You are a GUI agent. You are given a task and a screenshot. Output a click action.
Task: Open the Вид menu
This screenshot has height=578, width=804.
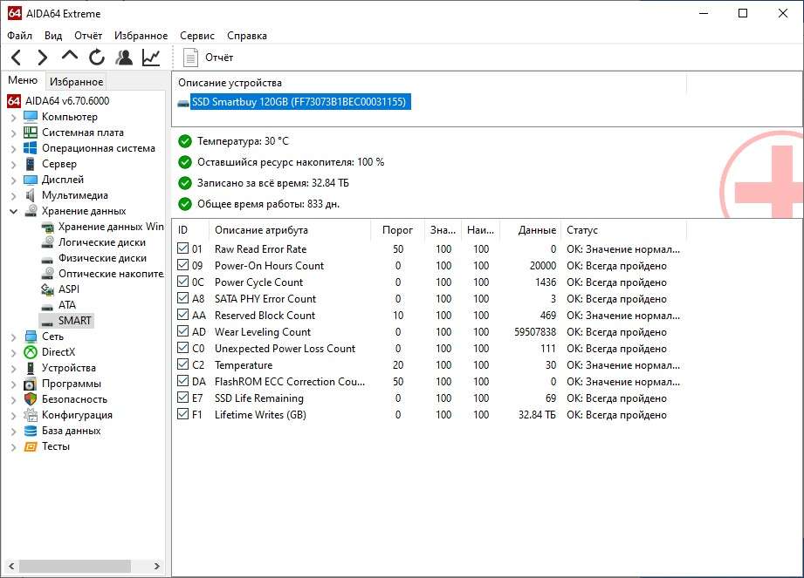coord(53,36)
